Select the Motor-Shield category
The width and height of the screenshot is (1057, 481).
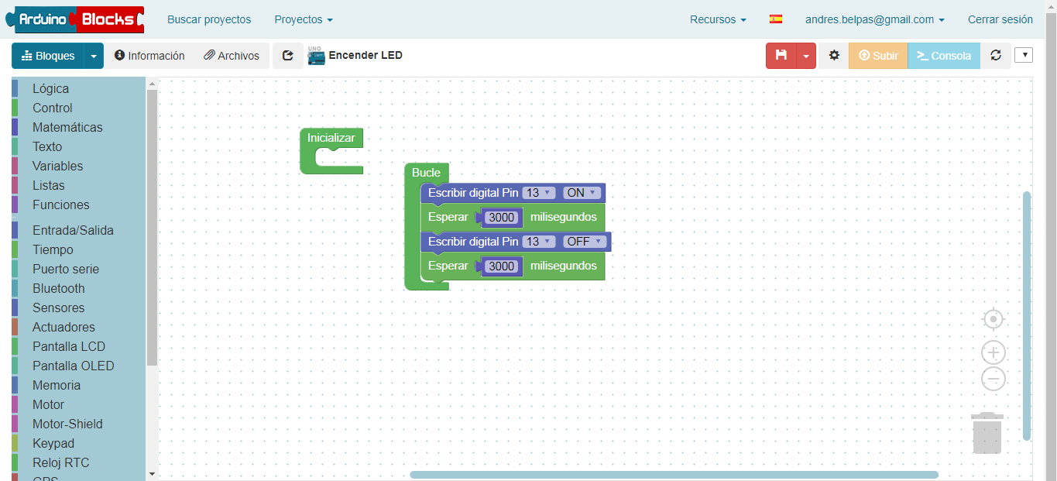[78, 424]
